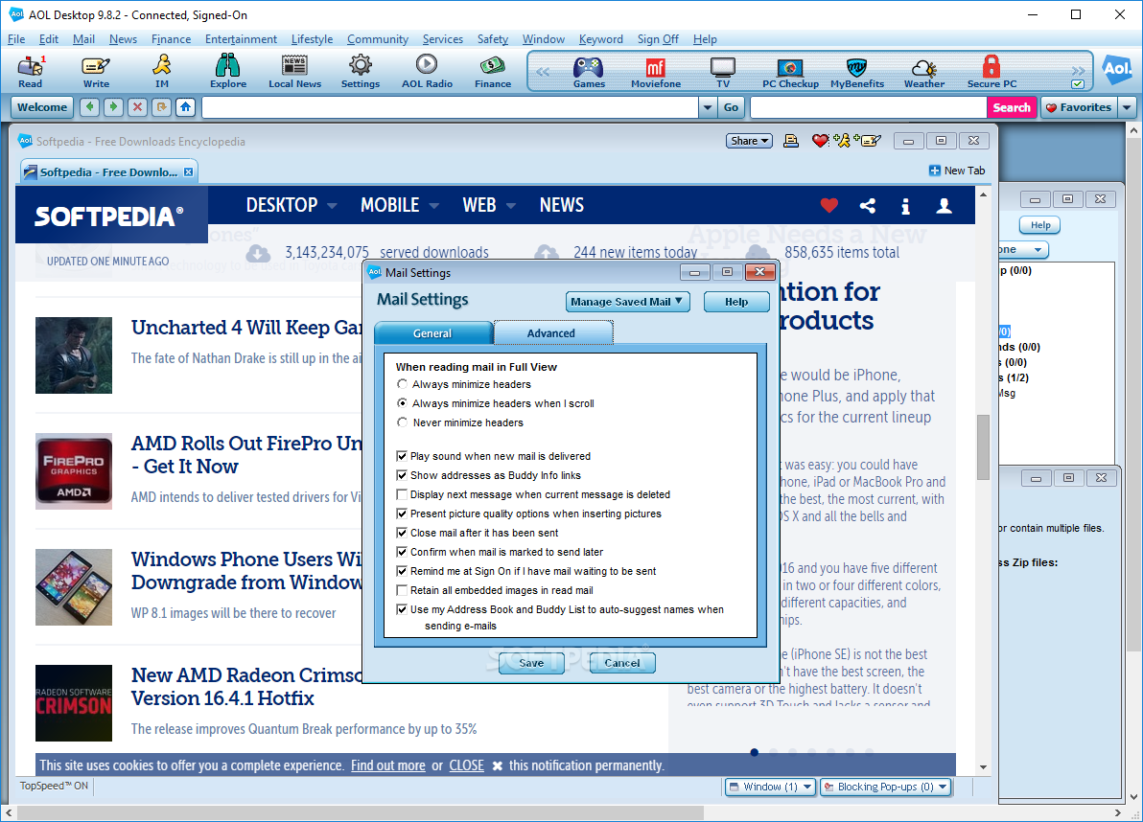The width and height of the screenshot is (1143, 822).
Task: Check the Weather toolbar icon
Action: pyautogui.click(x=924, y=72)
